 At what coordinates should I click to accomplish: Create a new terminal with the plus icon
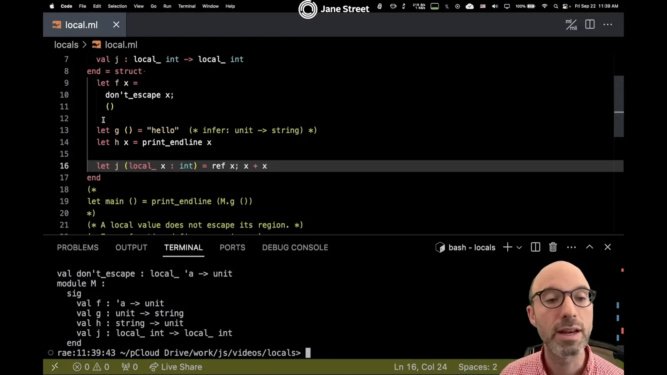pyautogui.click(x=507, y=247)
